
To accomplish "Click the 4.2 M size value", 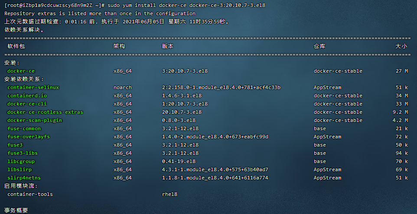I will [400, 120].
